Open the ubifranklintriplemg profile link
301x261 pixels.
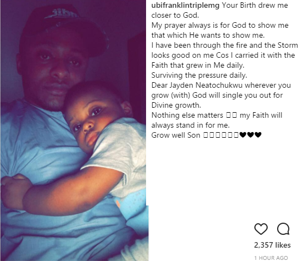185,5
